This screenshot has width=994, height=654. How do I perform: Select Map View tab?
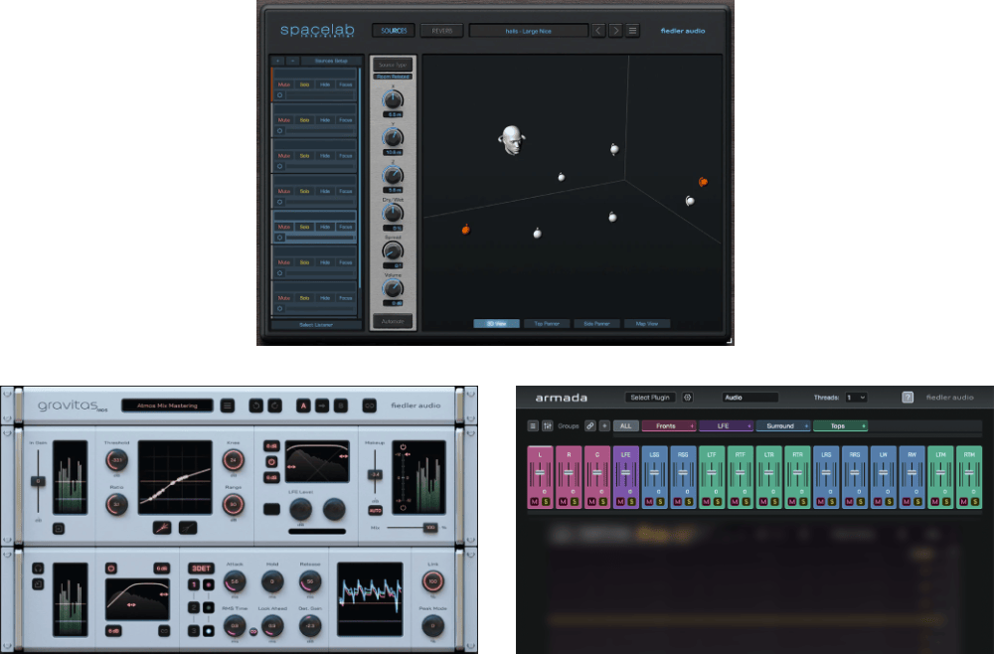click(647, 324)
